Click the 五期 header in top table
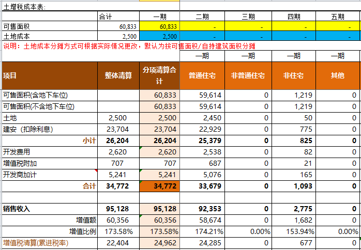Viewport: 361px width, 250px height. click(338, 17)
